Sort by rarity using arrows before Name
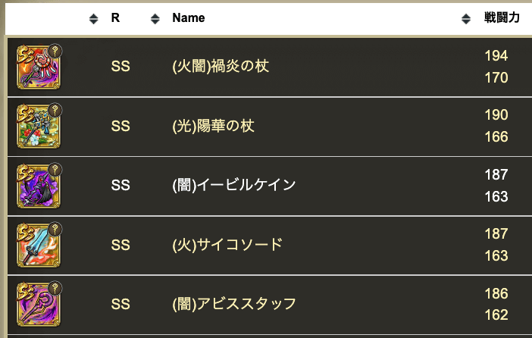This screenshot has width=532, height=338. 155,19
